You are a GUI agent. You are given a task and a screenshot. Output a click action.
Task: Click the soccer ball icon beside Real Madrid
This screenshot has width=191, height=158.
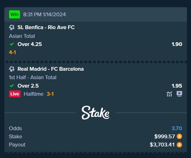[x=12, y=69]
